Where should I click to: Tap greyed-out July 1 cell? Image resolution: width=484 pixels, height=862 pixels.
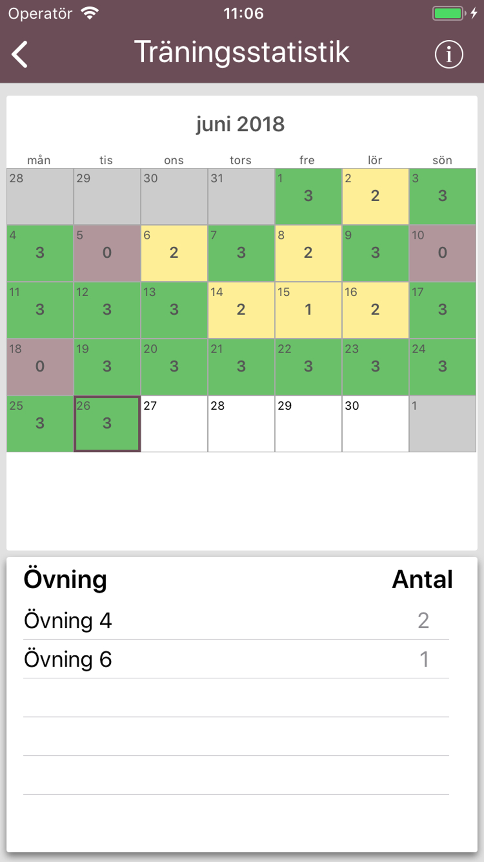(x=442, y=424)
